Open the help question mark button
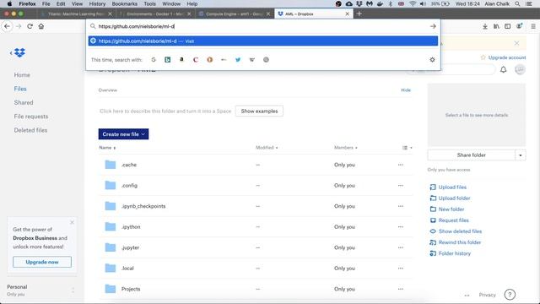The height and width of the screenshot is (304, 540). (510, 295)
